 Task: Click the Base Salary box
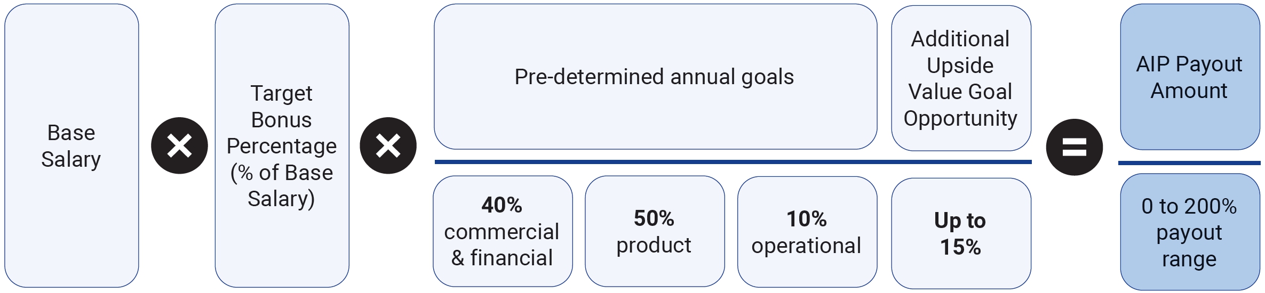[x=71, y=145]
